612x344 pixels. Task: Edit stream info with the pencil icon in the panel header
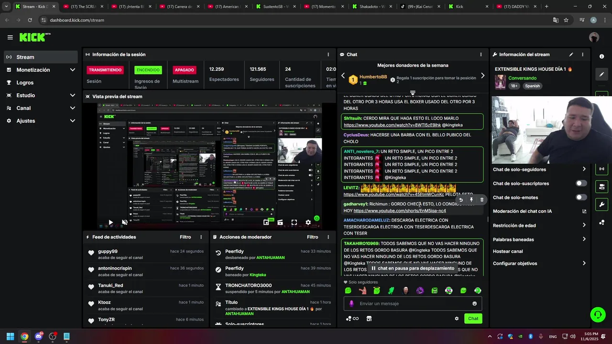[x=571, y=54]
